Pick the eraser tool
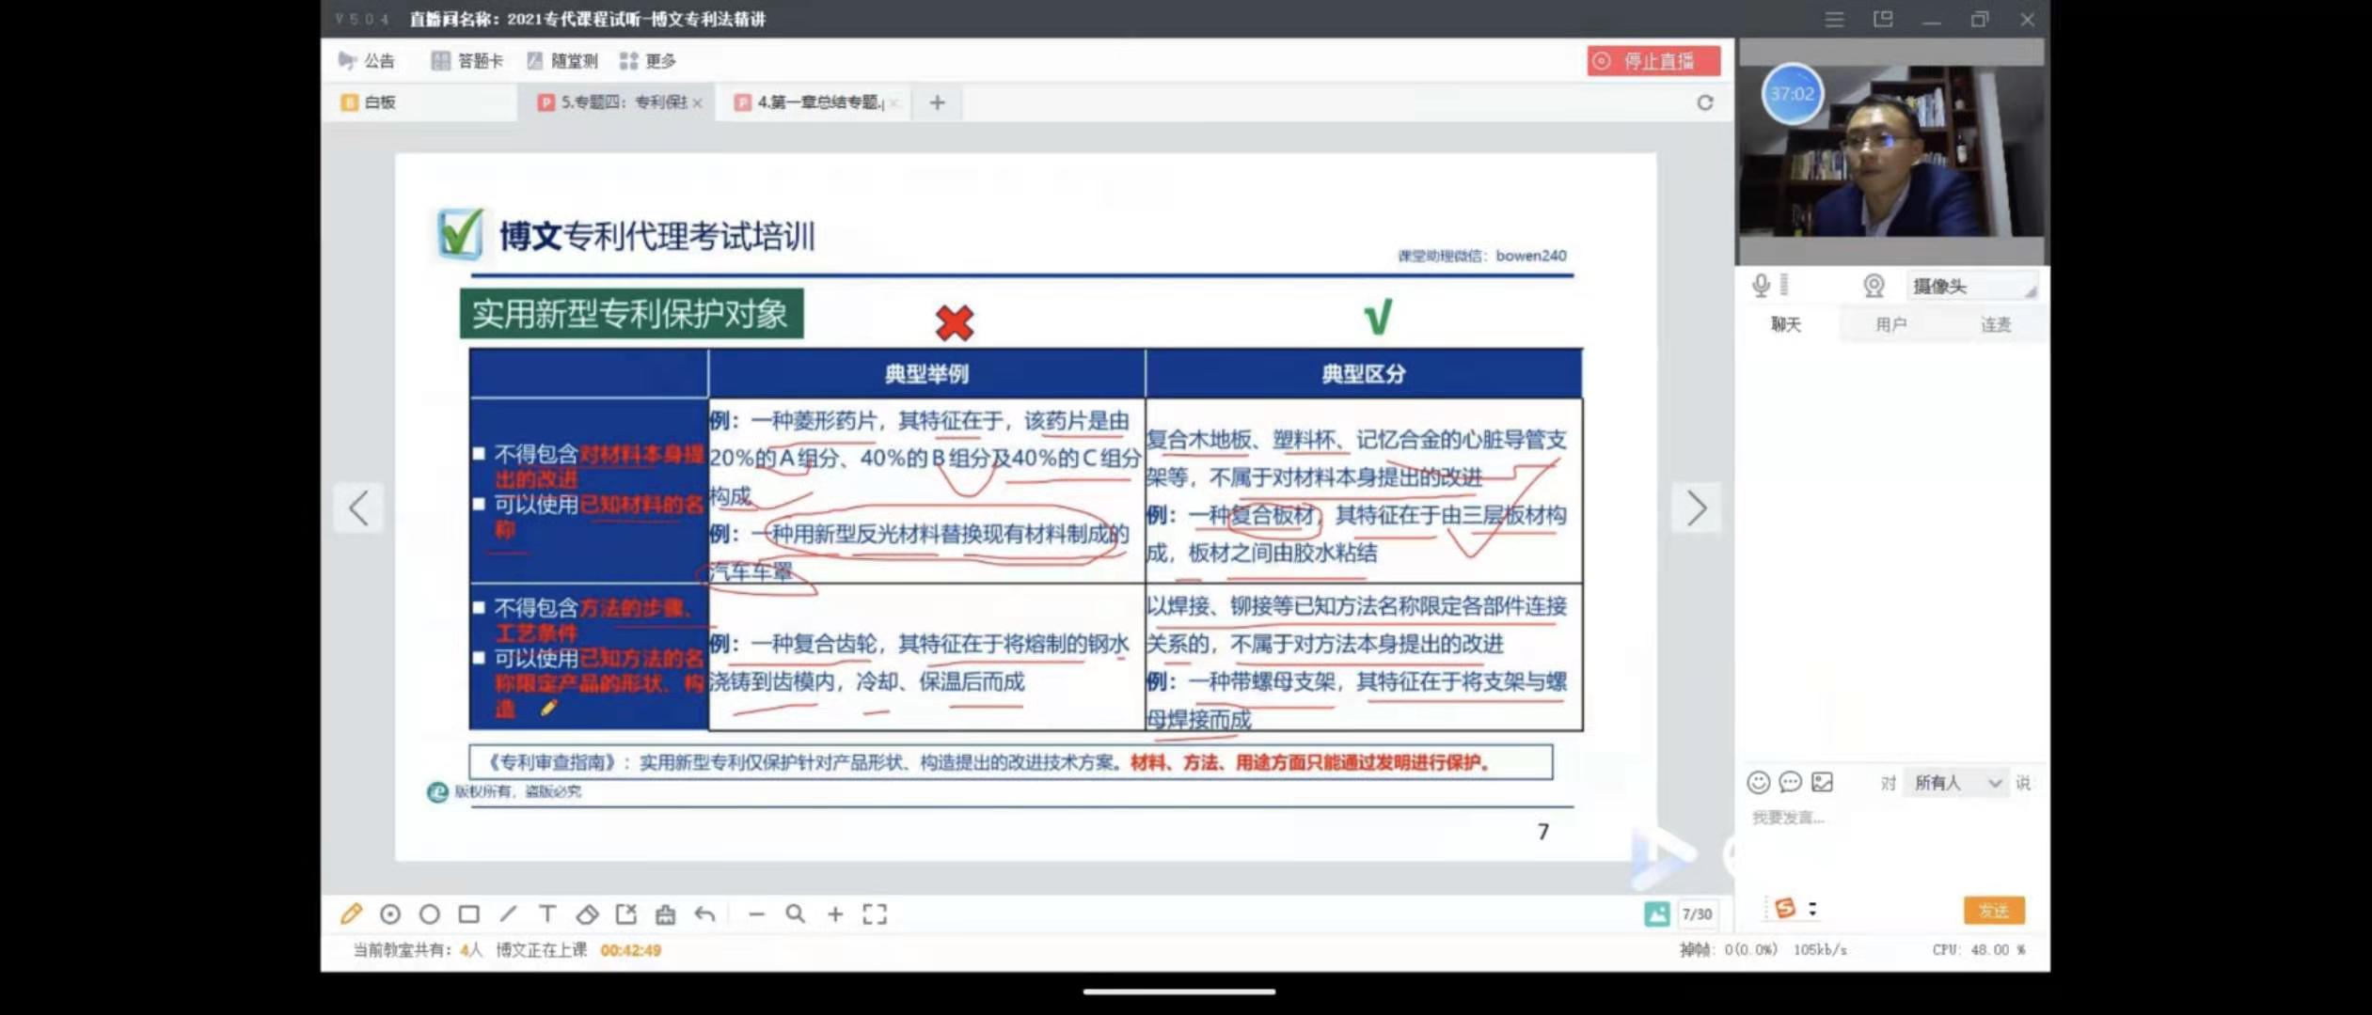 click(587, 913)
